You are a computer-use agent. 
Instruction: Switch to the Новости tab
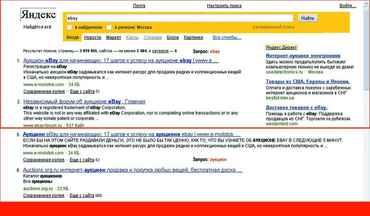[92, 37]
